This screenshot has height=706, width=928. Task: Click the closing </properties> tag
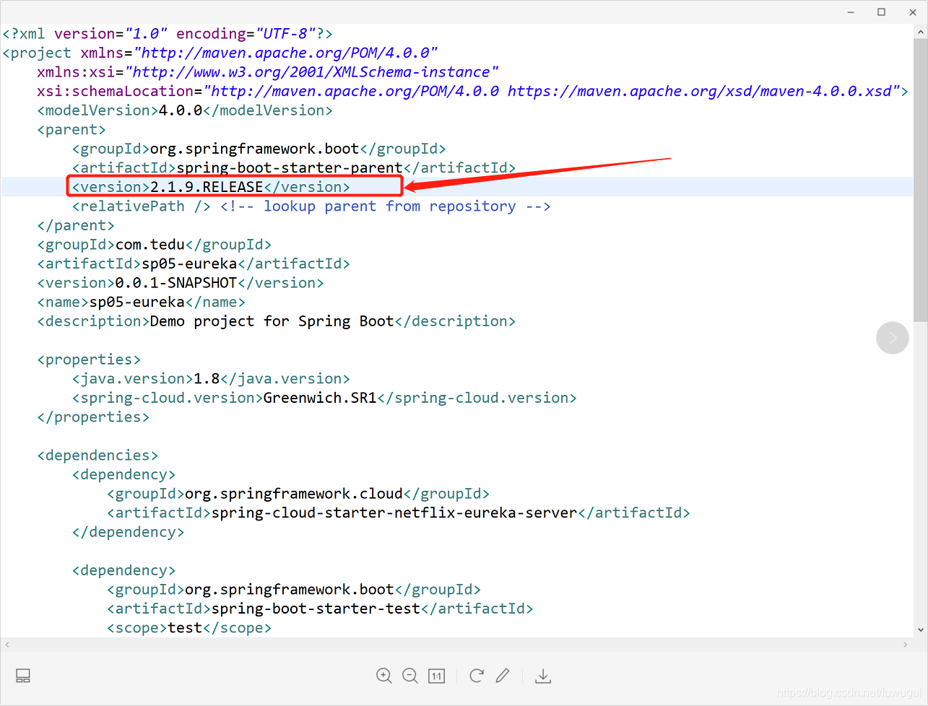[x=93, y=417]
